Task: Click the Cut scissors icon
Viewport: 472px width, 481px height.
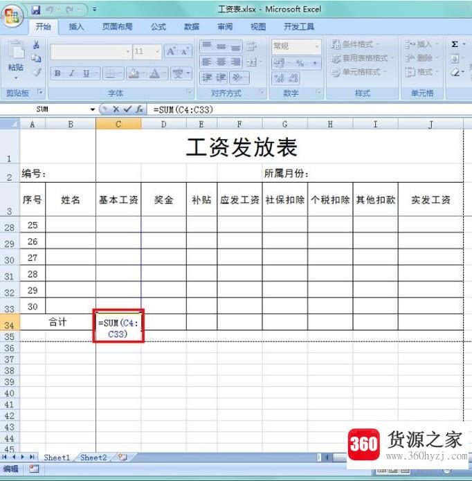Action: pos(36,44)
